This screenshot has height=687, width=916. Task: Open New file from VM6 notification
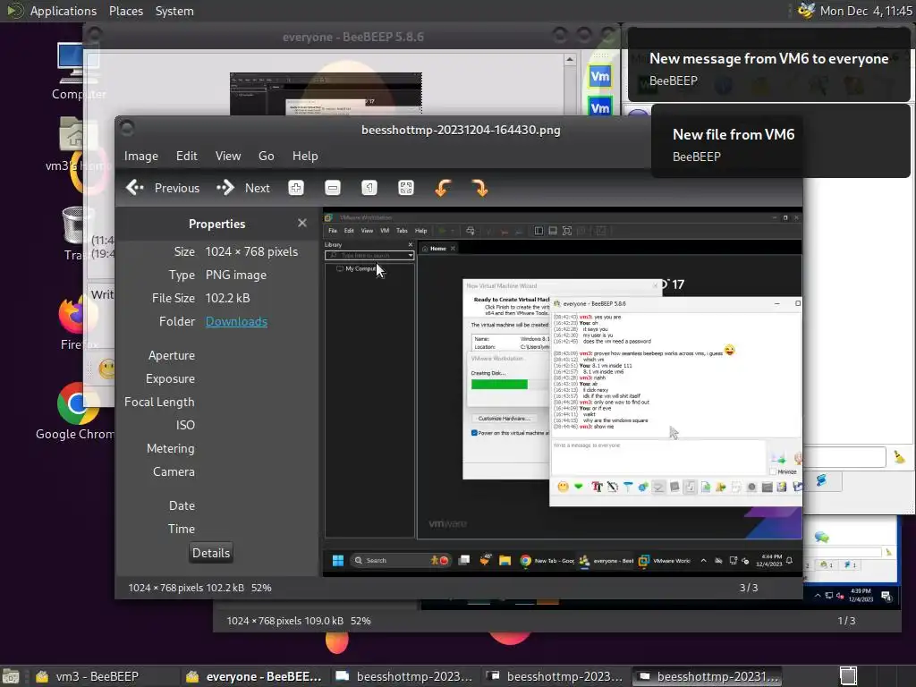click(x=780, y=141)
